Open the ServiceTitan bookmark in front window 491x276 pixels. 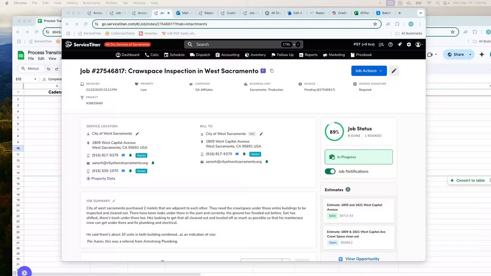tap(89, 33)
